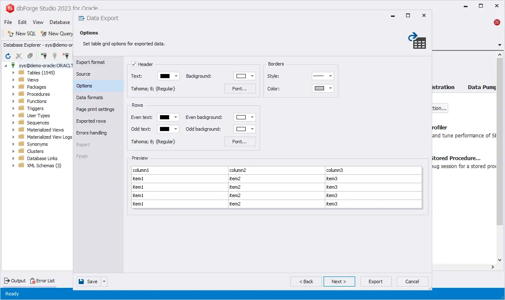This screenshot has height=300, width=505.
Task: Click the New Connection plug icon
Action: (x=44, y=55)
